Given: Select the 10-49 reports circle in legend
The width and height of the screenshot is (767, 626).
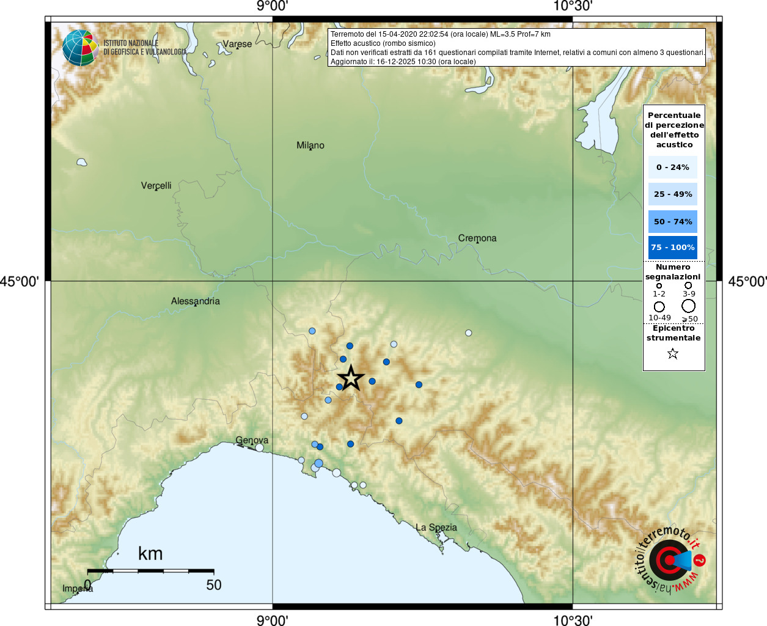Looking at the screenshot, I should [659, 306].
